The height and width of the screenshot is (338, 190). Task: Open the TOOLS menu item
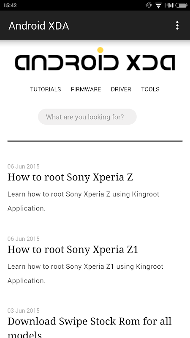[x=150, y=89]
